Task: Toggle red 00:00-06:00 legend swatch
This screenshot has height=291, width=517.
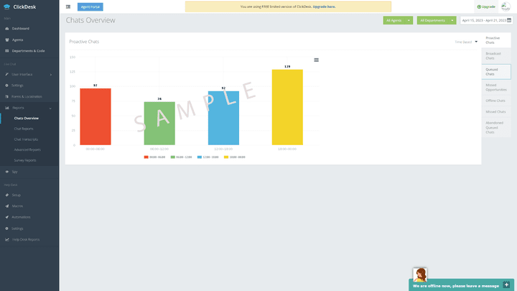Action: 146,157
